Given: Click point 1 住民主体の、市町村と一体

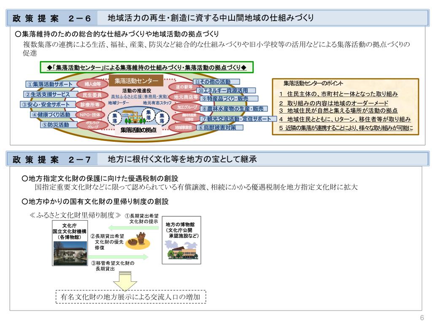Looking at the screenshot, I should tap(338, 94).
